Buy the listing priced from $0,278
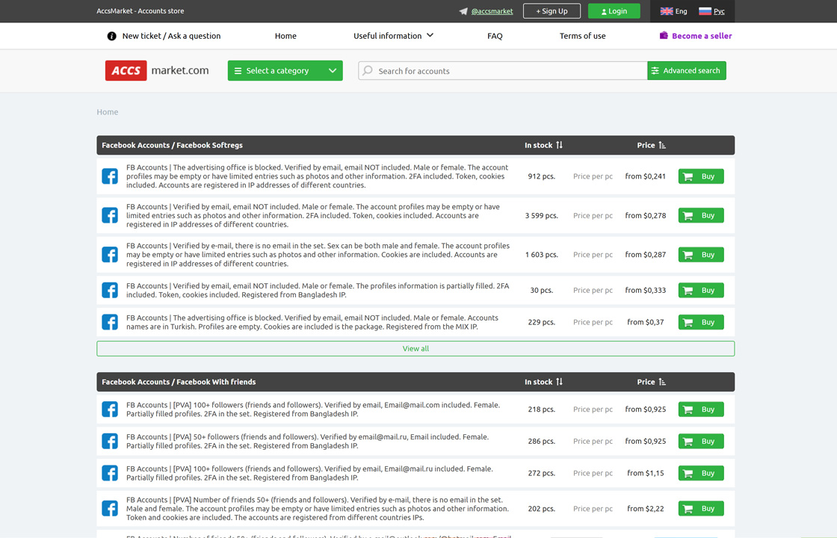 coord(701,216)
